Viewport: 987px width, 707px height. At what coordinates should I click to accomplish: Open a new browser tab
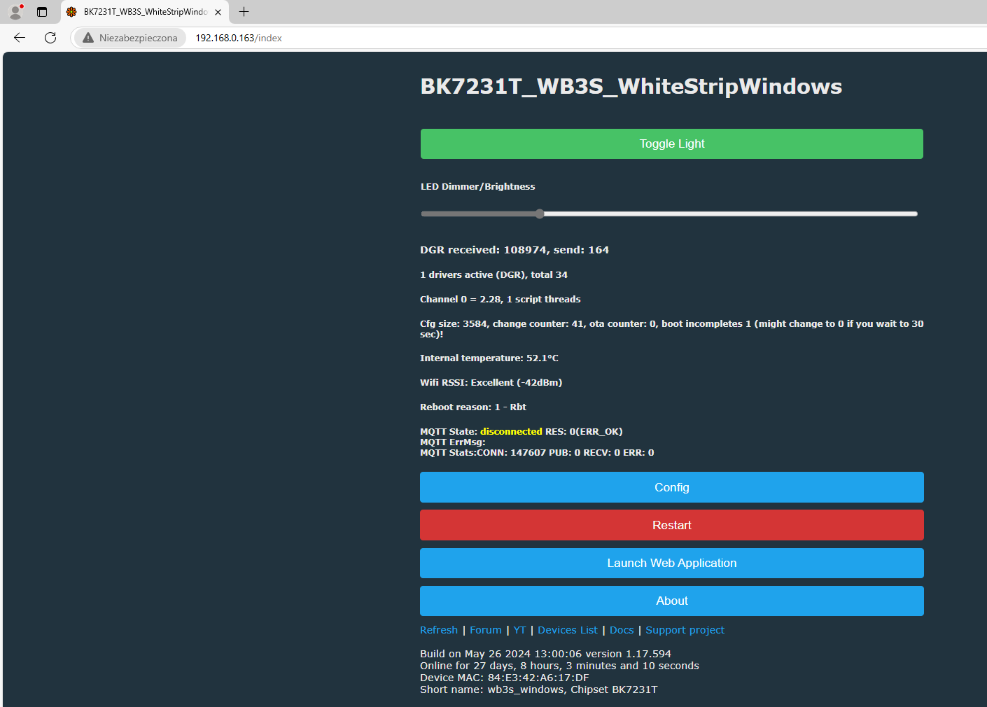point(244,12)
